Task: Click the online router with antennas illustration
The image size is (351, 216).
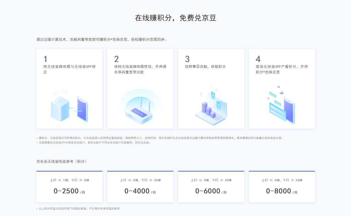Action: (x=140, y=106)
